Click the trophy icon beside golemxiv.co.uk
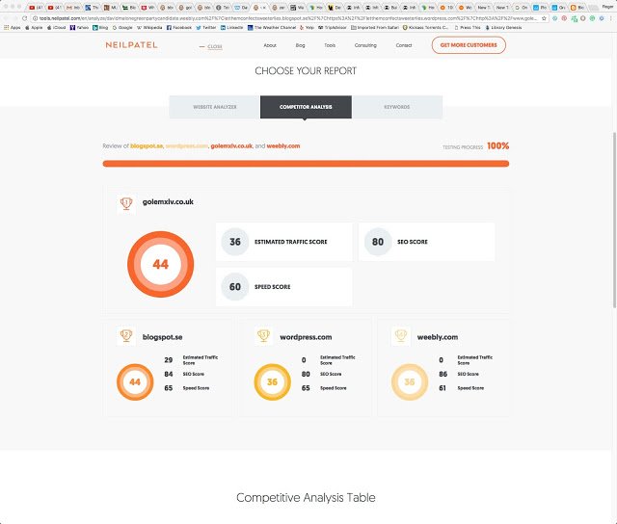 (126, 203)
